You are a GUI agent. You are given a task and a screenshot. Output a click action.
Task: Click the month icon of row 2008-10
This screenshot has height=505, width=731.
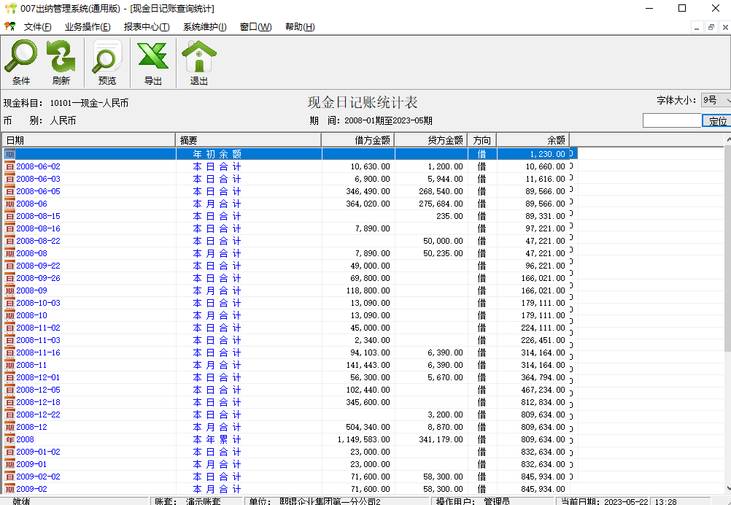coord(9,315)
